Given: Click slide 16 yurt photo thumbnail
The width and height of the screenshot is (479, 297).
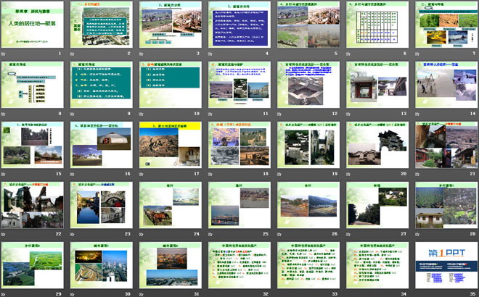Looking at the screenshot, I should click(x=102, y=145).
